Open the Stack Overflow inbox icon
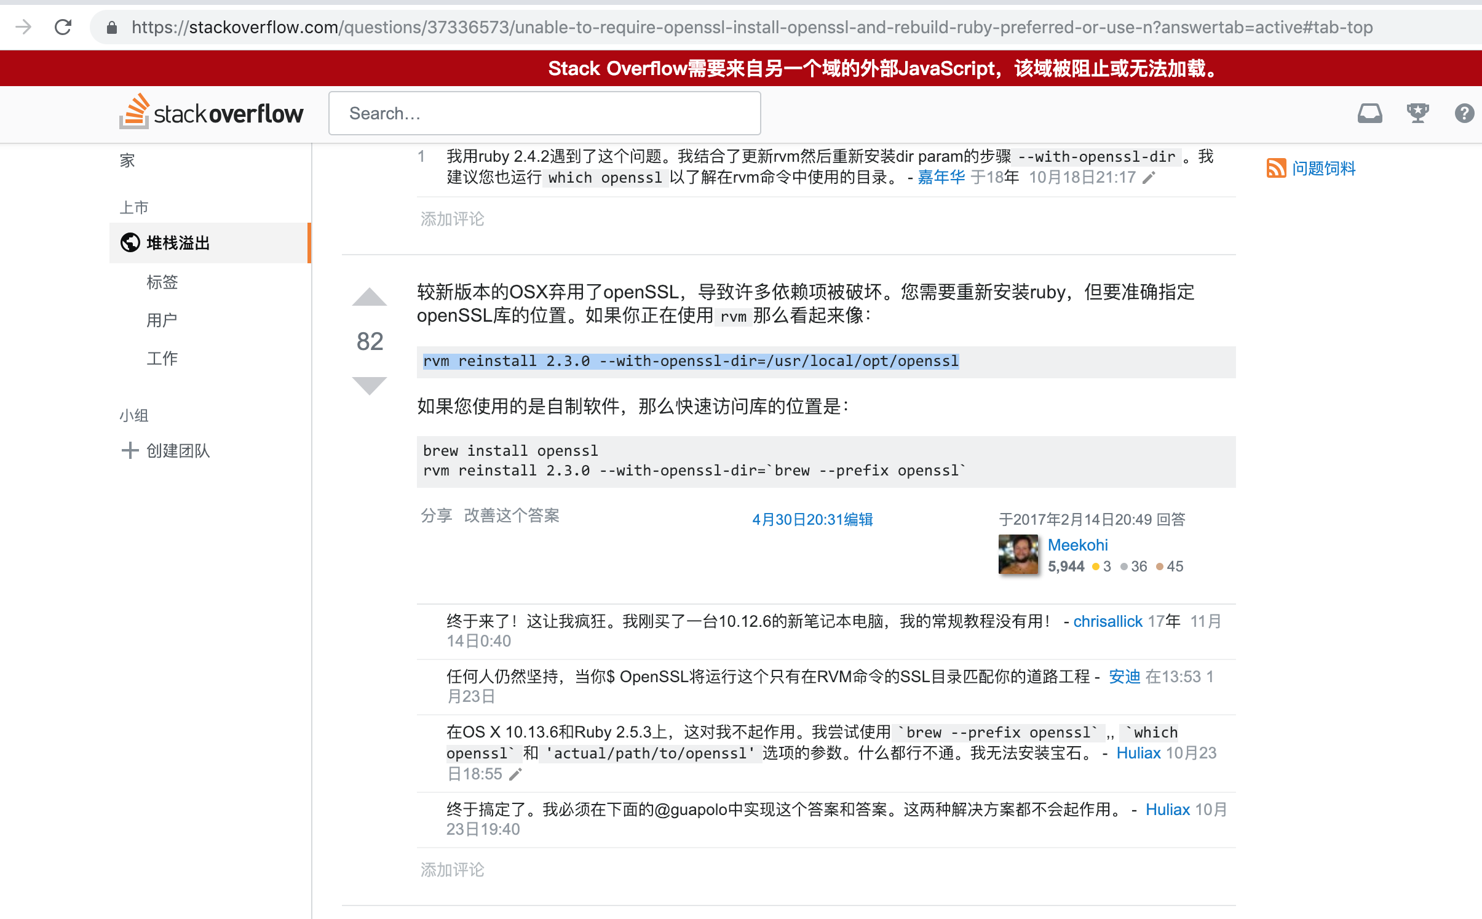This screenshot has height=919, width=1482. (x=1369, y=113)
